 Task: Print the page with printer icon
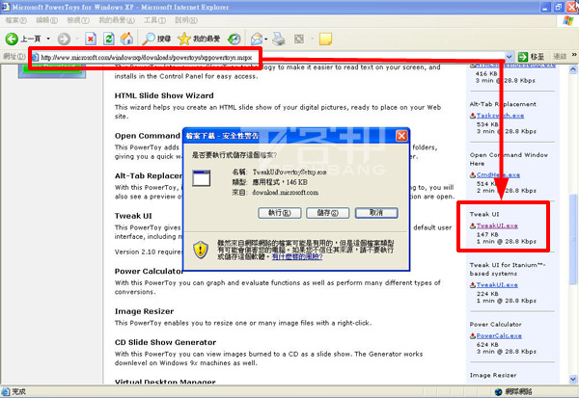click(279, 39)
